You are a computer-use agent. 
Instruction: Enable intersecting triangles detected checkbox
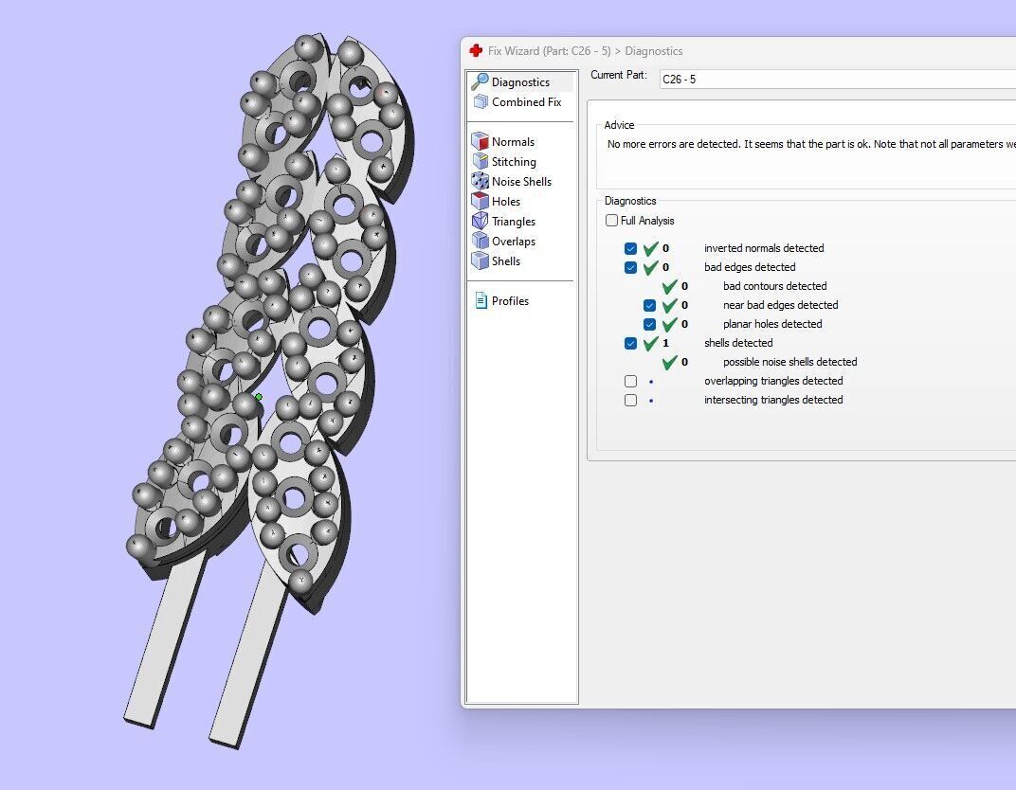(x=630, y=400)
